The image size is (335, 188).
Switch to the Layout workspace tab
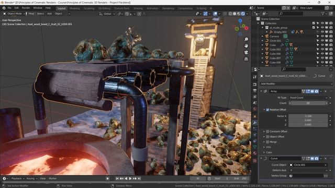[62, 8]
